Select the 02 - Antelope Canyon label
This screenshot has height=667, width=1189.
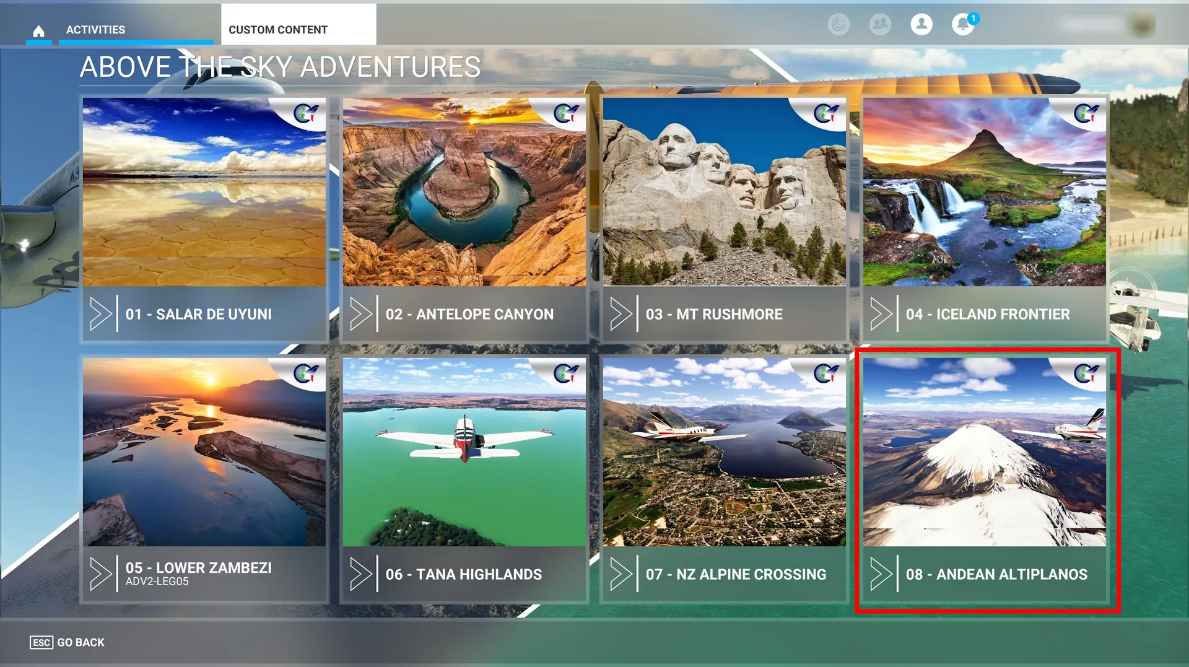click(469, 314)
